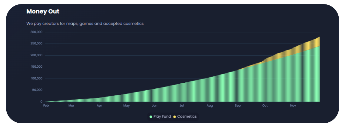Pick the Jul month axis label
Screen dimensions: 345x128
(x=182, y=106)
